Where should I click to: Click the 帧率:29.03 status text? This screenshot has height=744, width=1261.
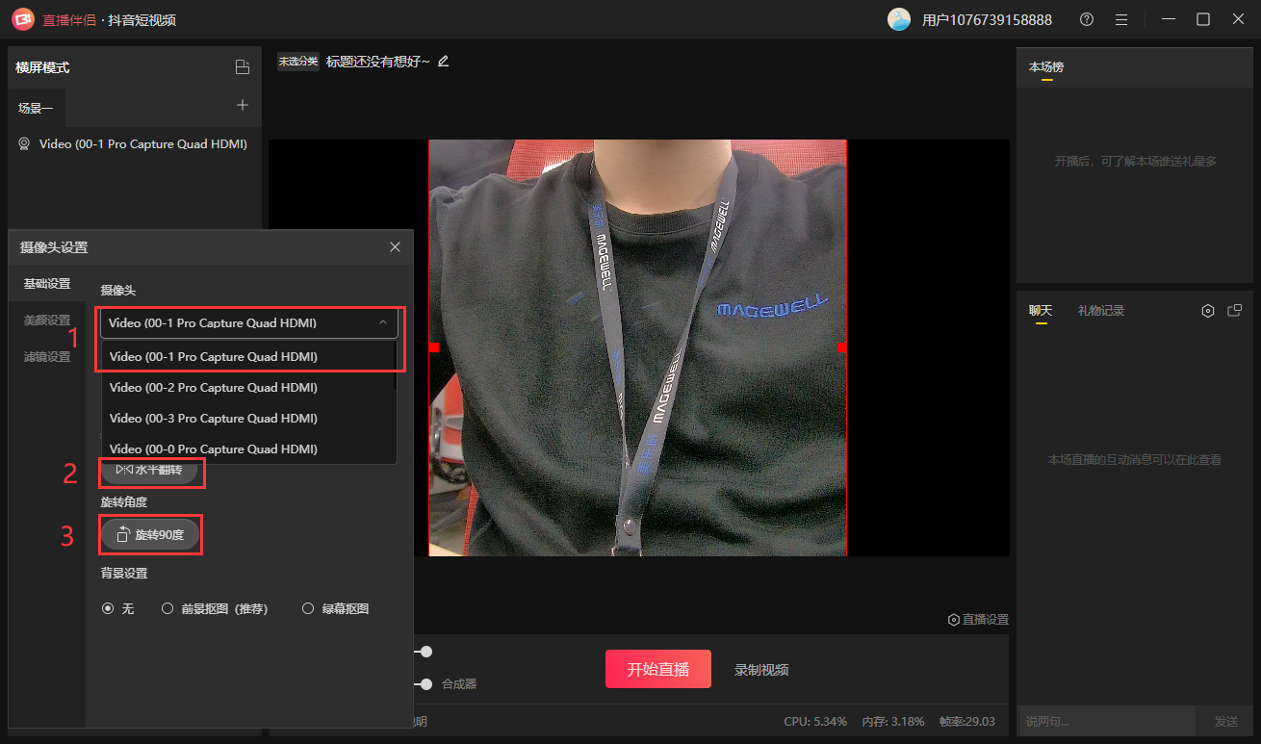966,721
